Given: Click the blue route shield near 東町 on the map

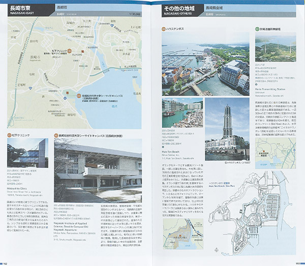Looking at the screenshot, I should click(x=112, y=25).
